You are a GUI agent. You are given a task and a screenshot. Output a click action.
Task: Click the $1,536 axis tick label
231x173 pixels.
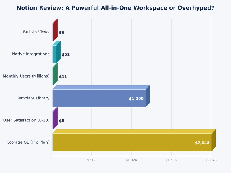(171, 160)
